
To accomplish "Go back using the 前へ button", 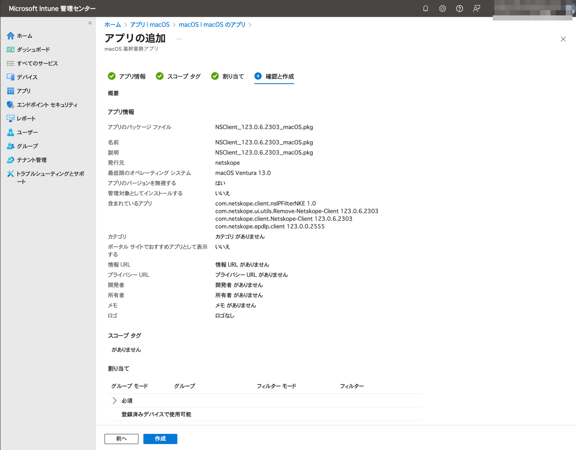I will (x=121, y=439).
